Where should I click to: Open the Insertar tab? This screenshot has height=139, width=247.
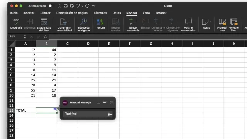click(x=29, y=13)
